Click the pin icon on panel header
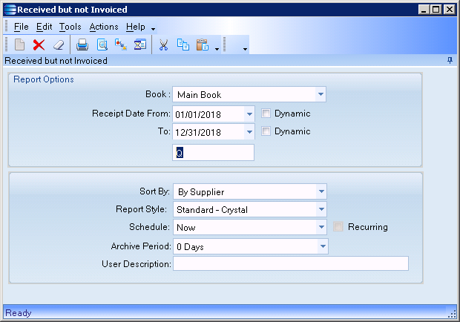 tap(450, 60)
